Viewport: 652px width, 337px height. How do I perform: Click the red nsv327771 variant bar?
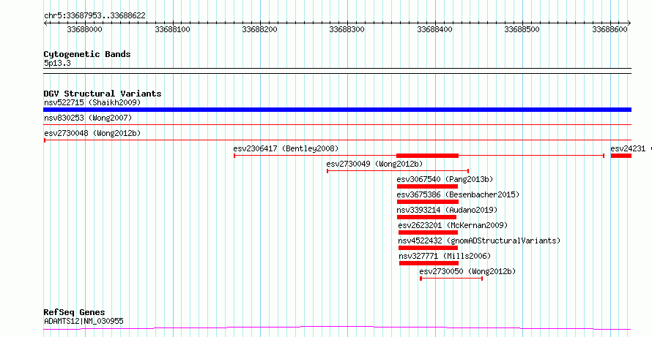click(x=429, y=263)
